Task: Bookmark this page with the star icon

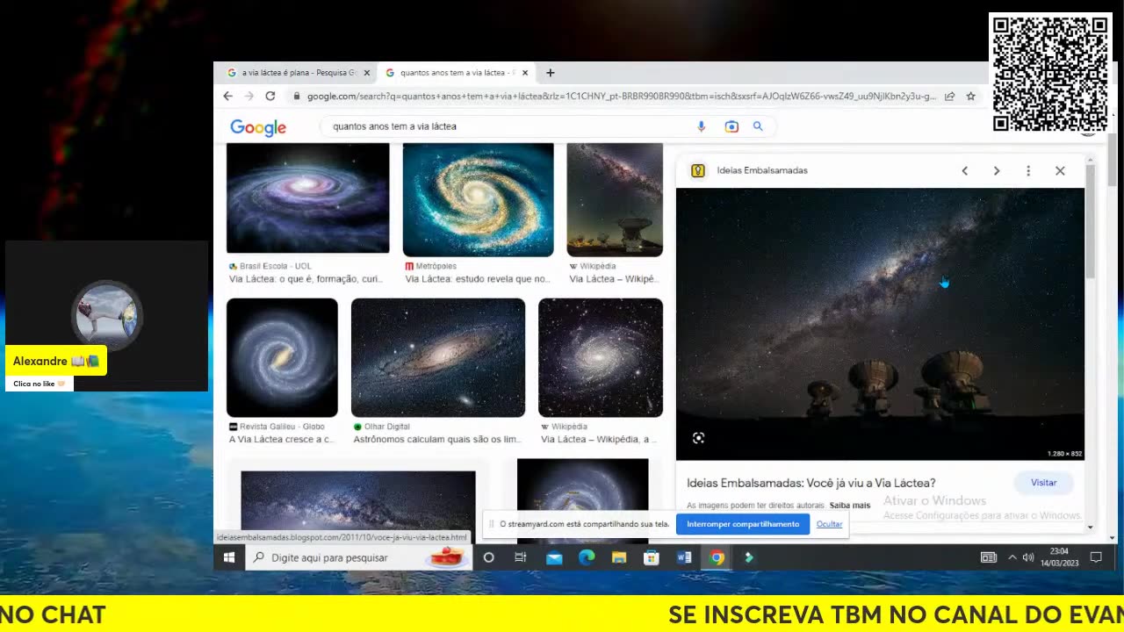Action: 971,97
